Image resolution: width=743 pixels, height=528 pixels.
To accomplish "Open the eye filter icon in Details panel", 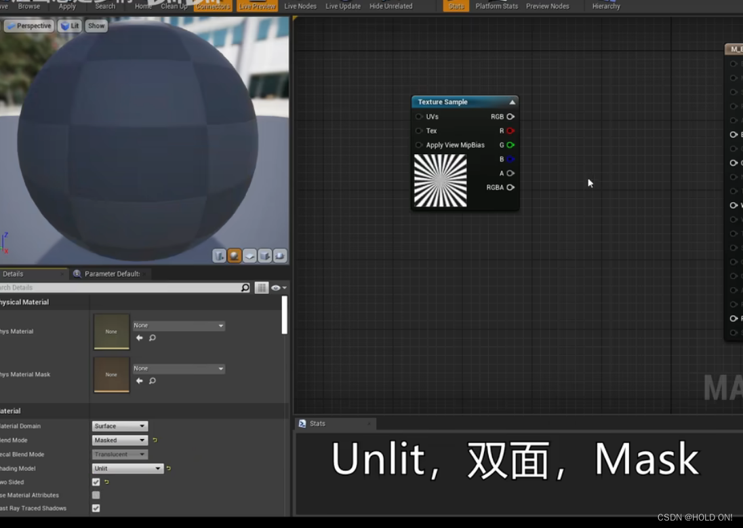I will [275, 287].
